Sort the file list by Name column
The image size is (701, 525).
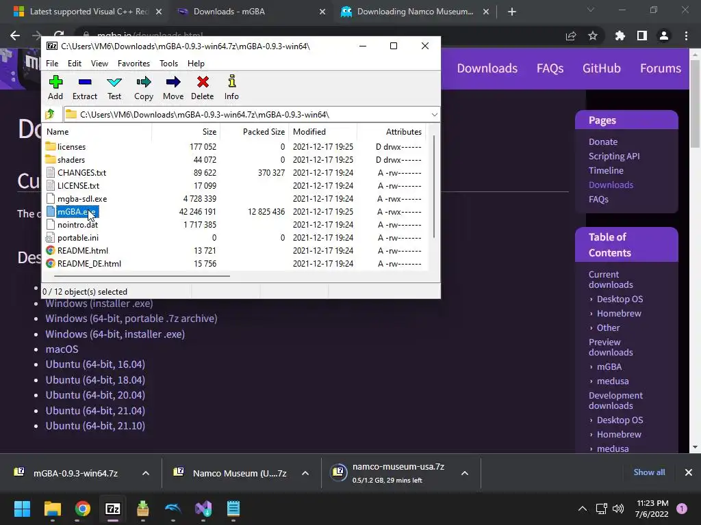[97, 132]
